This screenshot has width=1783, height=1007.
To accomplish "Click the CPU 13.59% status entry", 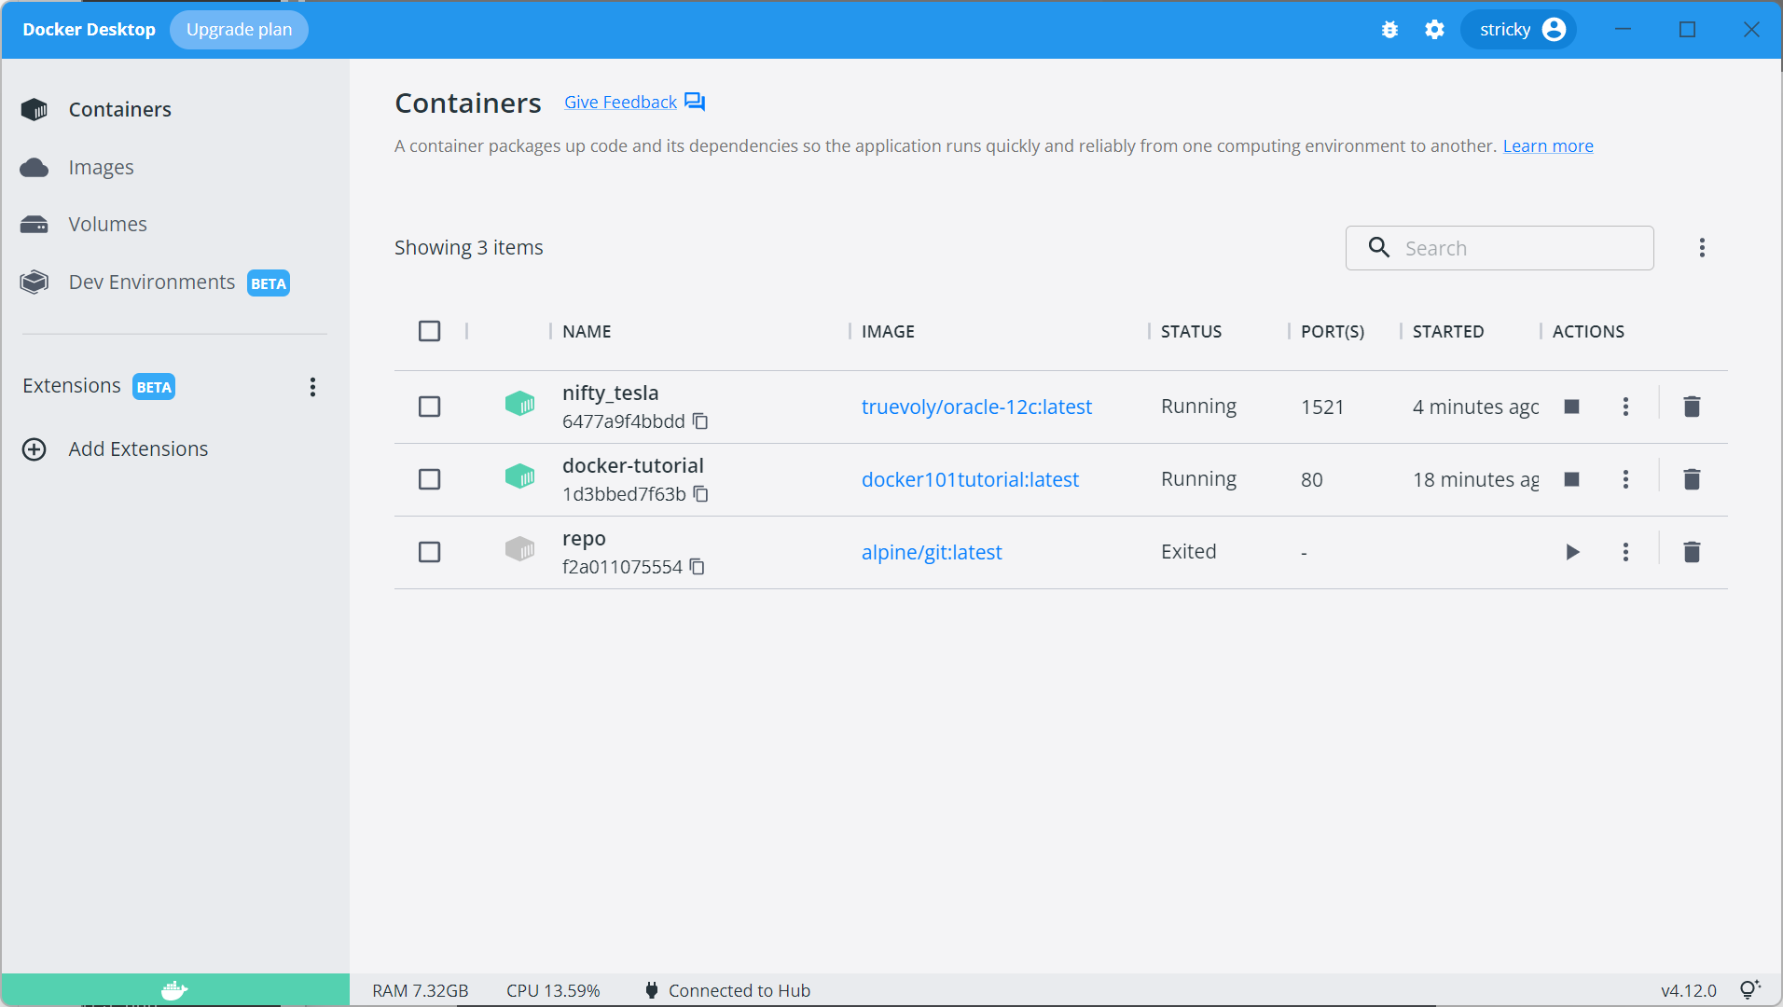I will [x=553, y=990].
